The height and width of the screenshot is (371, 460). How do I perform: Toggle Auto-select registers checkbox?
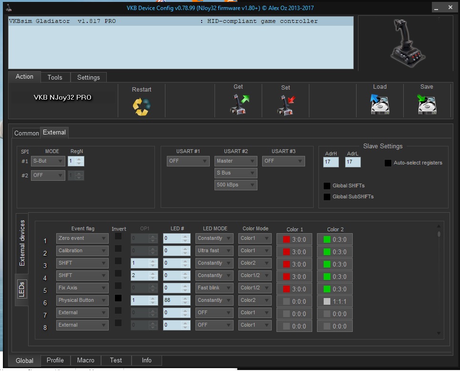388,163
